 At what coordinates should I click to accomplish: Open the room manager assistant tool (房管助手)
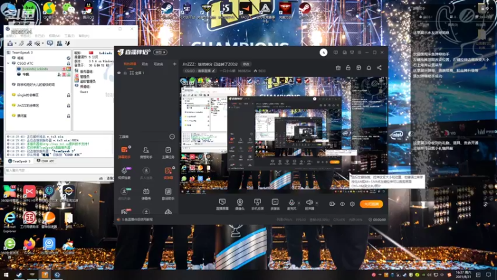coord(146,152)
